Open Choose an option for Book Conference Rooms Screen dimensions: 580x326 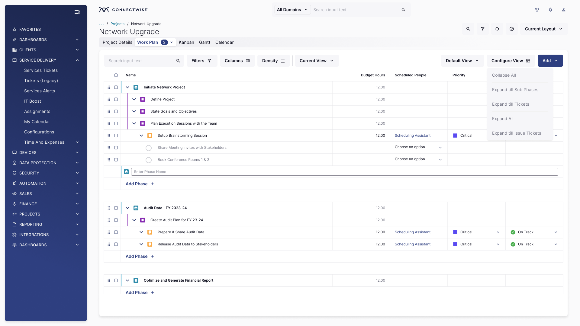418,159
